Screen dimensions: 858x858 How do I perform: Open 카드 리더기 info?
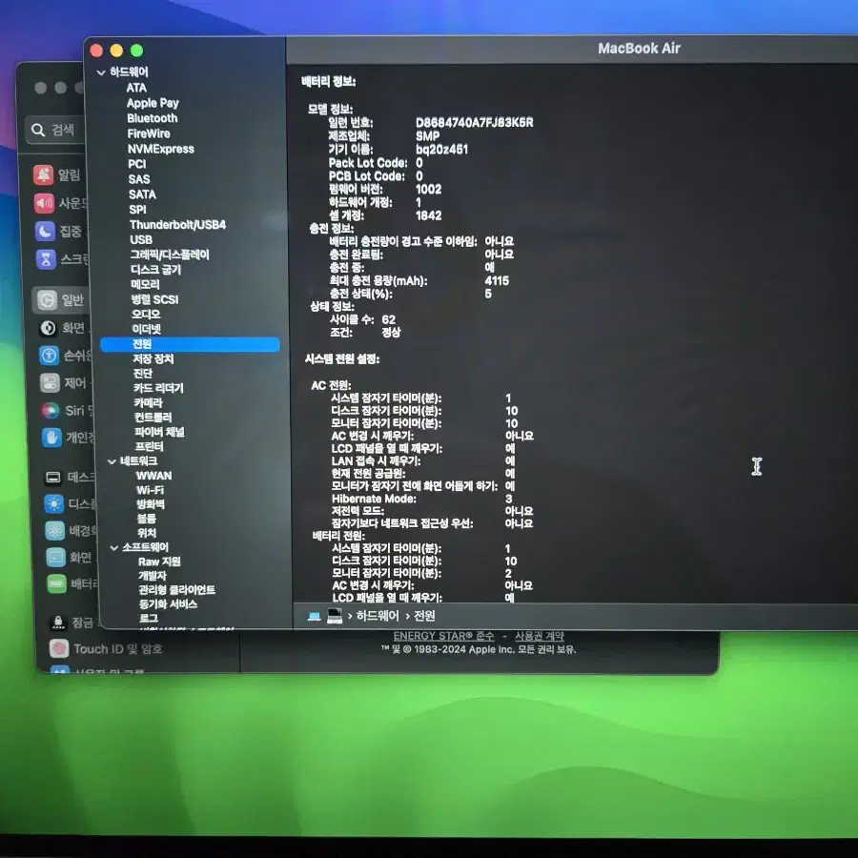(158, 388)
